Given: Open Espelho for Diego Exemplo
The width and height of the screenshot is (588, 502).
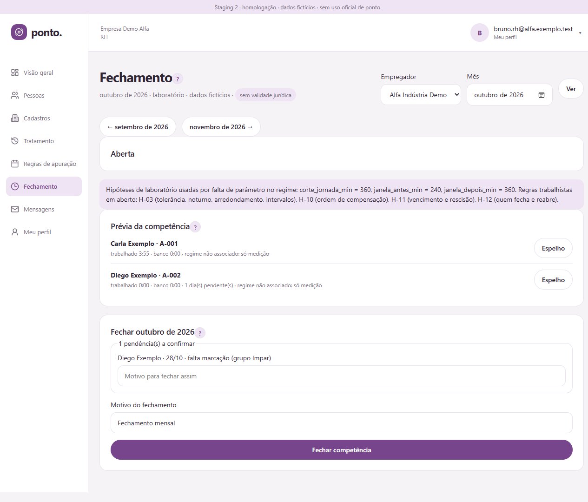Looking at the screenshot, I should [x=553, y=280].
